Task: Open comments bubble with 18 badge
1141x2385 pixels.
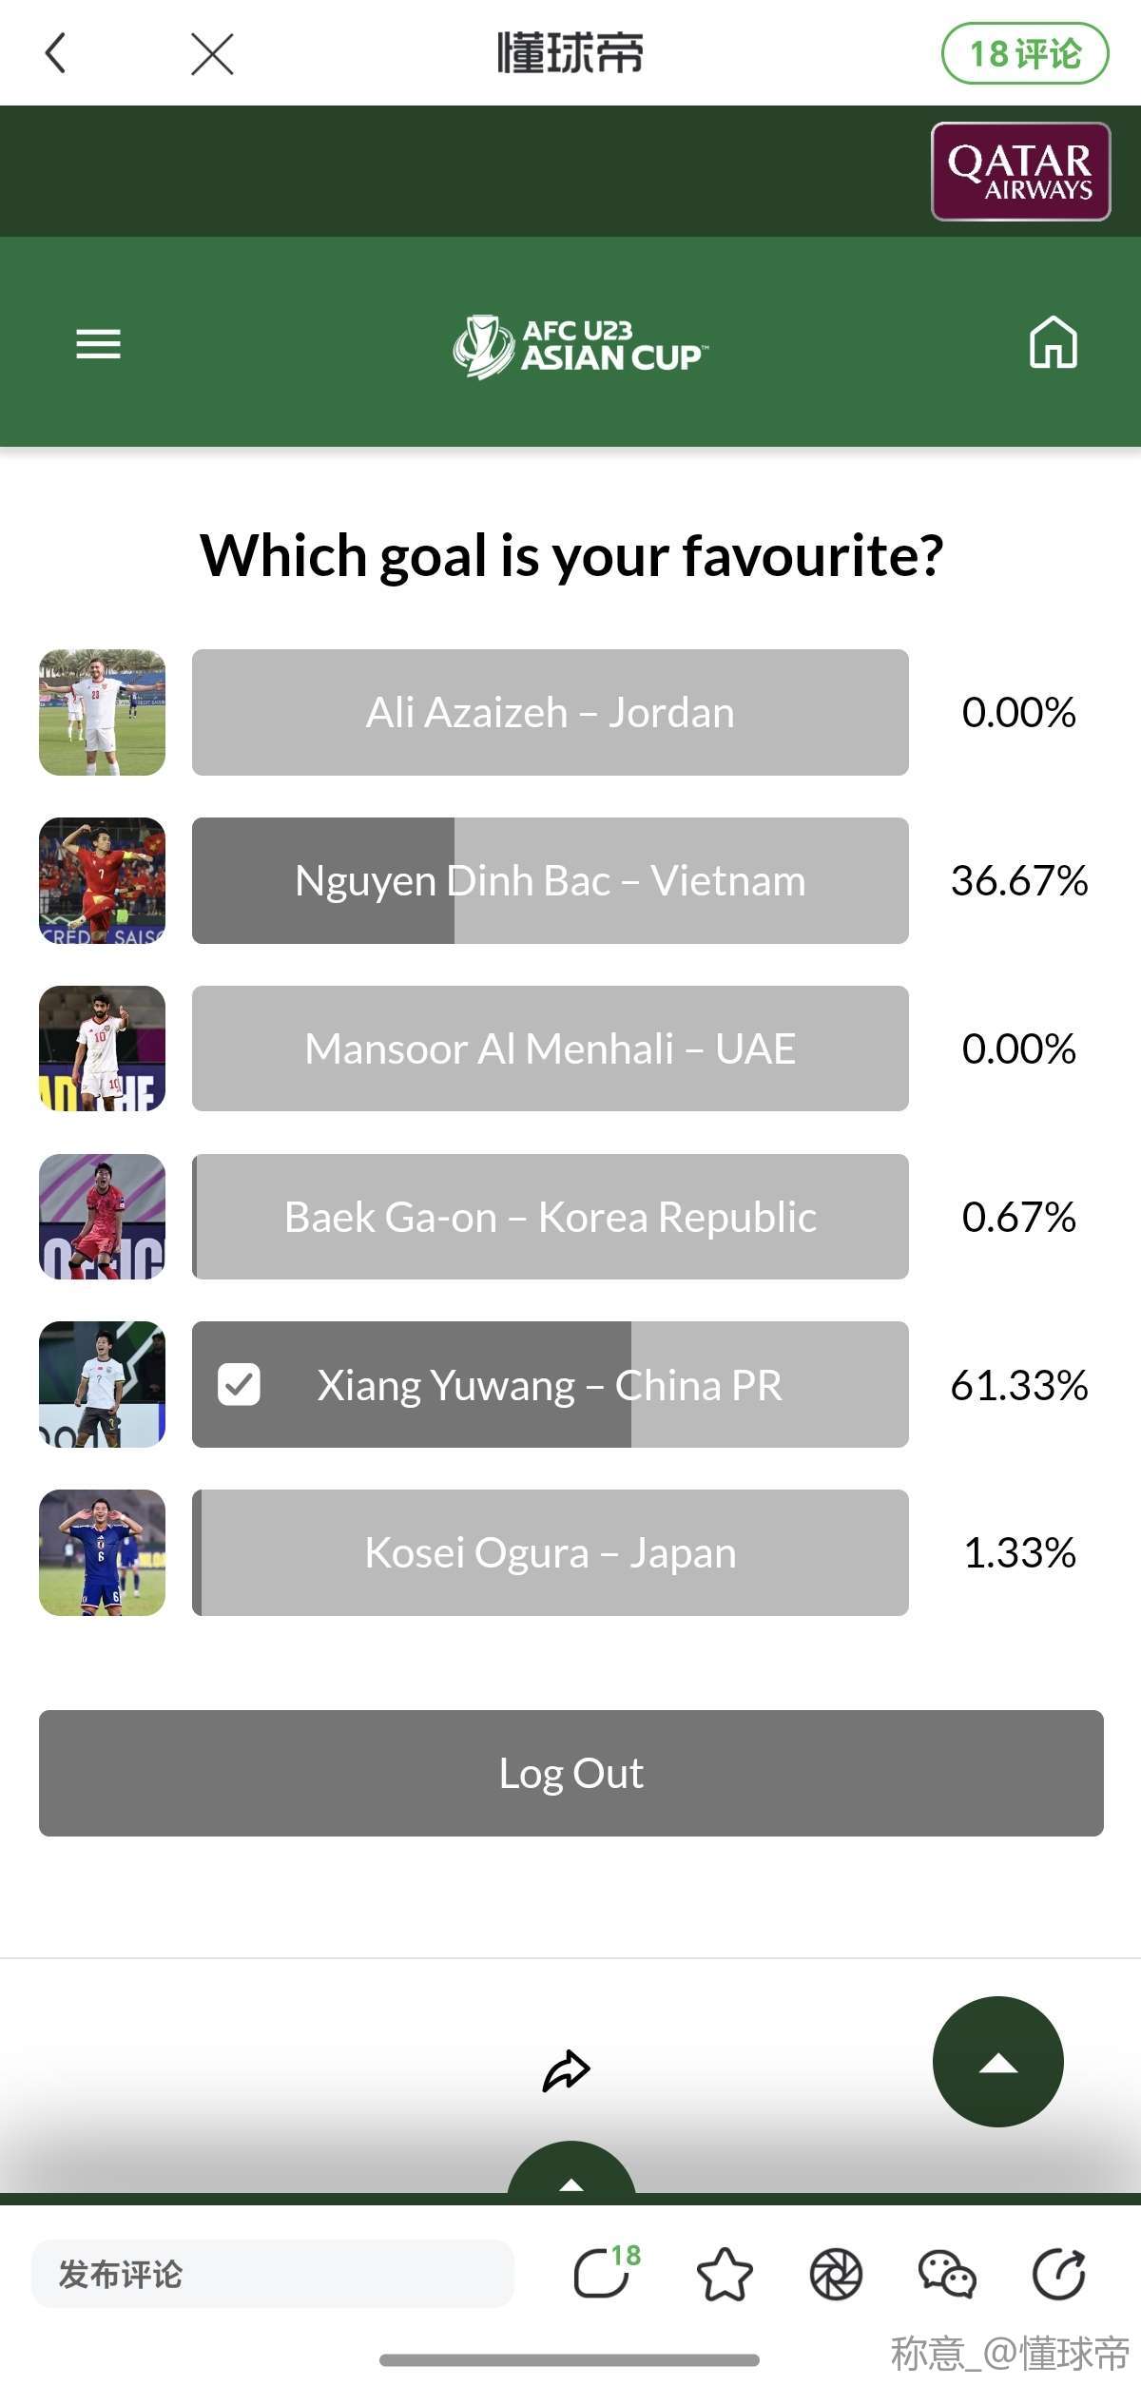Action: tap(603, 2273)
